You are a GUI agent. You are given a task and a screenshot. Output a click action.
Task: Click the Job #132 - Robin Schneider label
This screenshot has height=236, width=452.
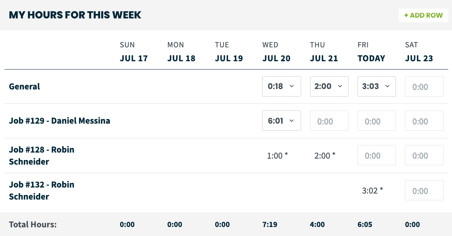(41, 191)
